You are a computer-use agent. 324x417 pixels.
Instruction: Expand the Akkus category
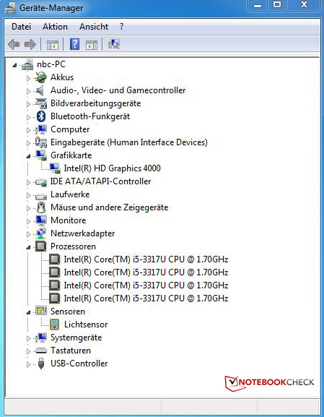(x=28, y=78)
